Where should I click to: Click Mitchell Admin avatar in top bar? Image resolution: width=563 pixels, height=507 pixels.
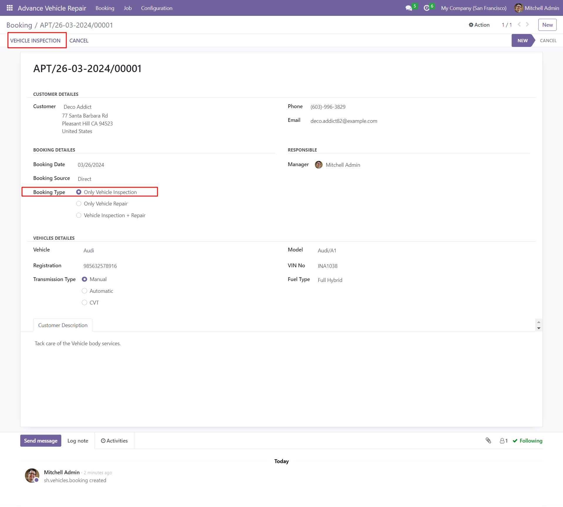[x=518, y=8]
